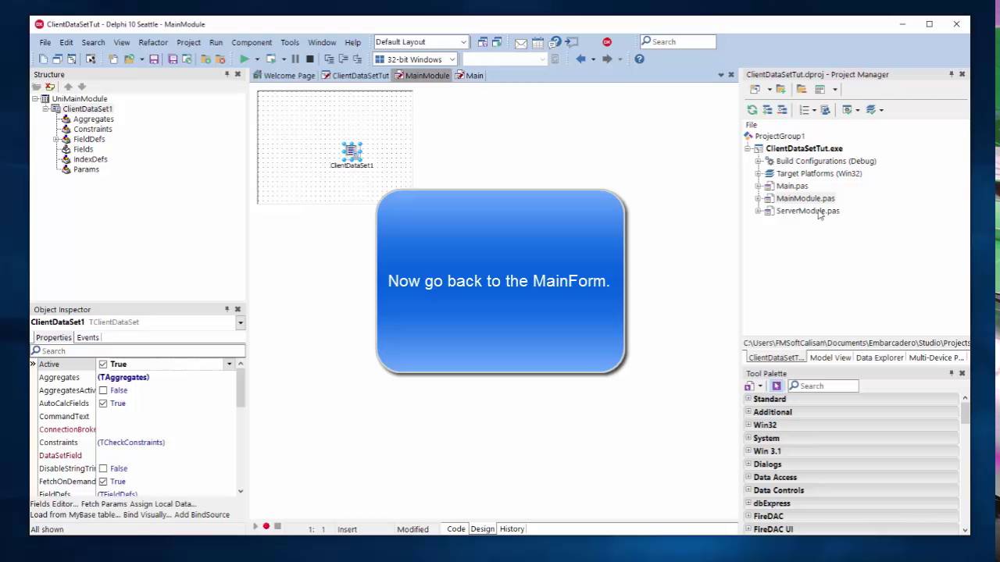1000x562 pixels.
Task: Toggle the DisableStringTrim checkbox
Action: (103, 468)
